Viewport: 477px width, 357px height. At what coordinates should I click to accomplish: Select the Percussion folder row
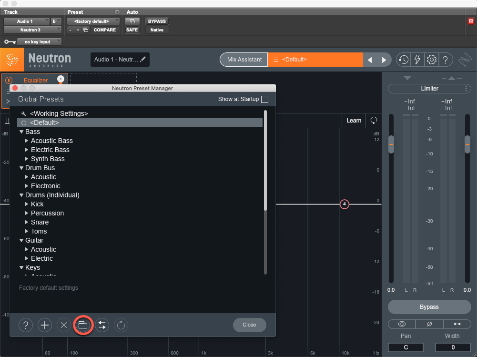point(140,213)
